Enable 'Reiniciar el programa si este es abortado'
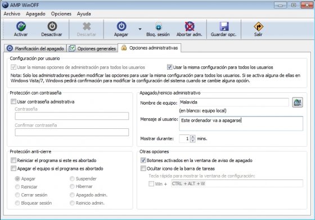The height and width of the screenshot is (220, 315). tap(13, 160)
